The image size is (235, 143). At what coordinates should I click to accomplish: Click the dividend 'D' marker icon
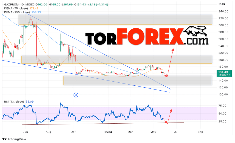coord(76,95)
